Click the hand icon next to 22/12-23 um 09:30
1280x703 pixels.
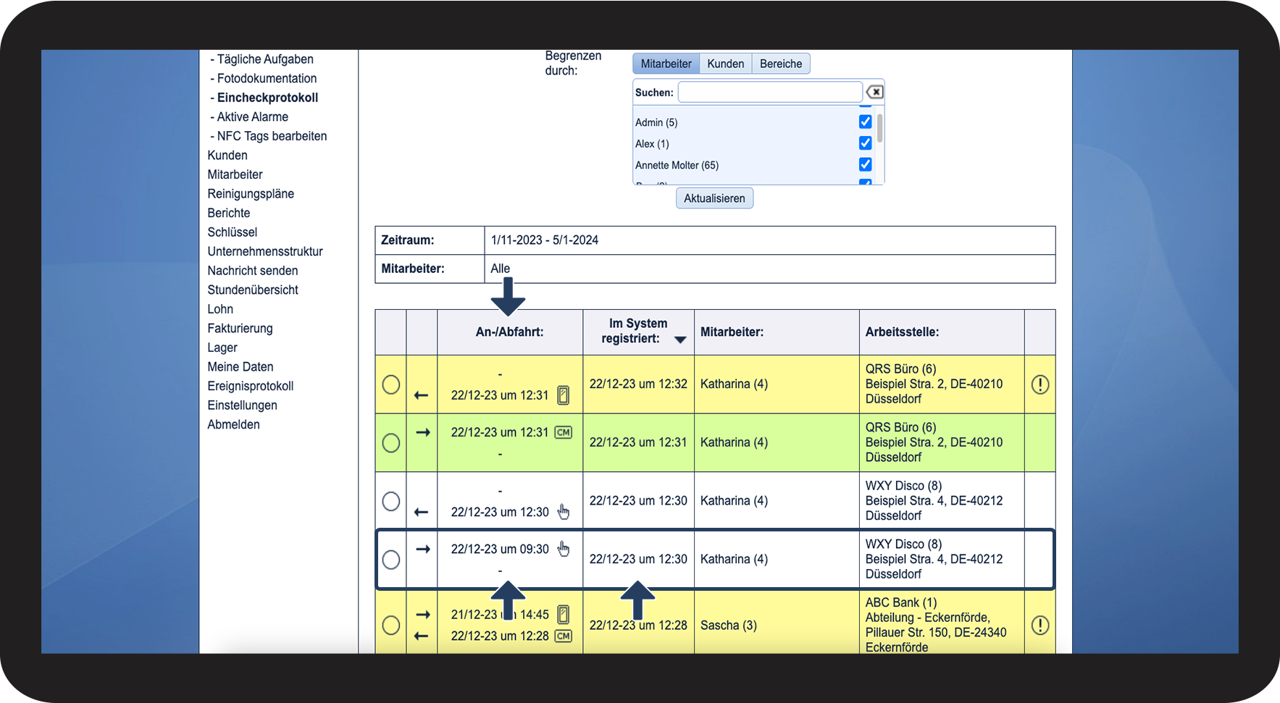(564, 549)
